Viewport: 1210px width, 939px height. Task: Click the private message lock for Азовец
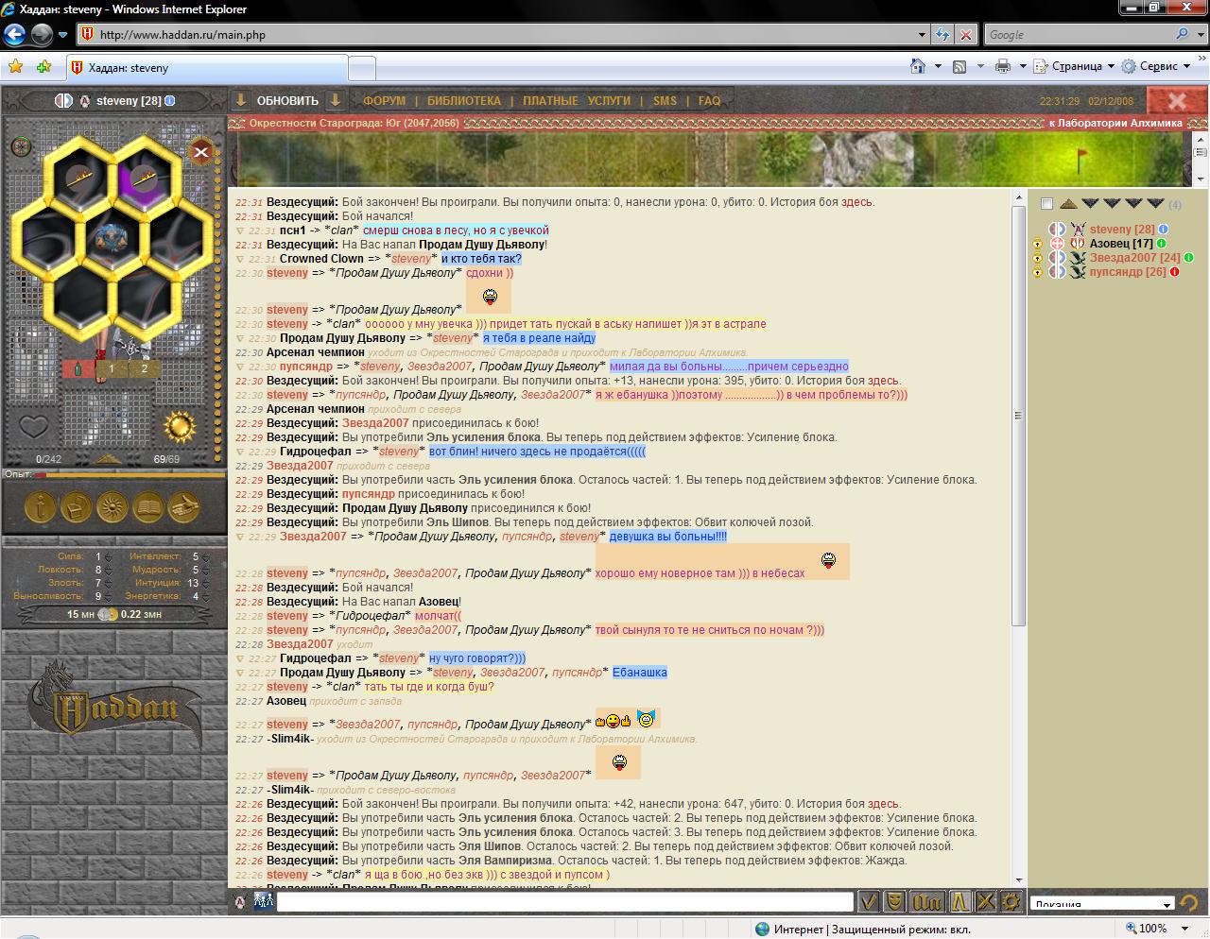1038,244
